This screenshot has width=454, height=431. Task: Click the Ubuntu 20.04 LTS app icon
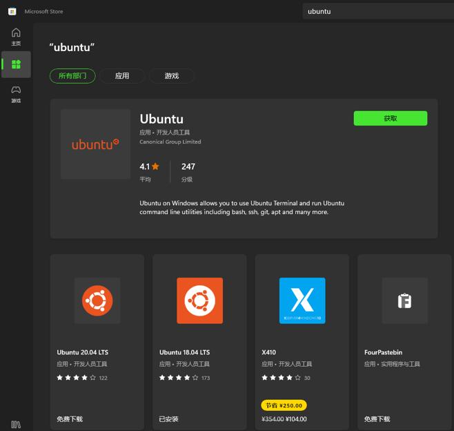pos(97,300)
